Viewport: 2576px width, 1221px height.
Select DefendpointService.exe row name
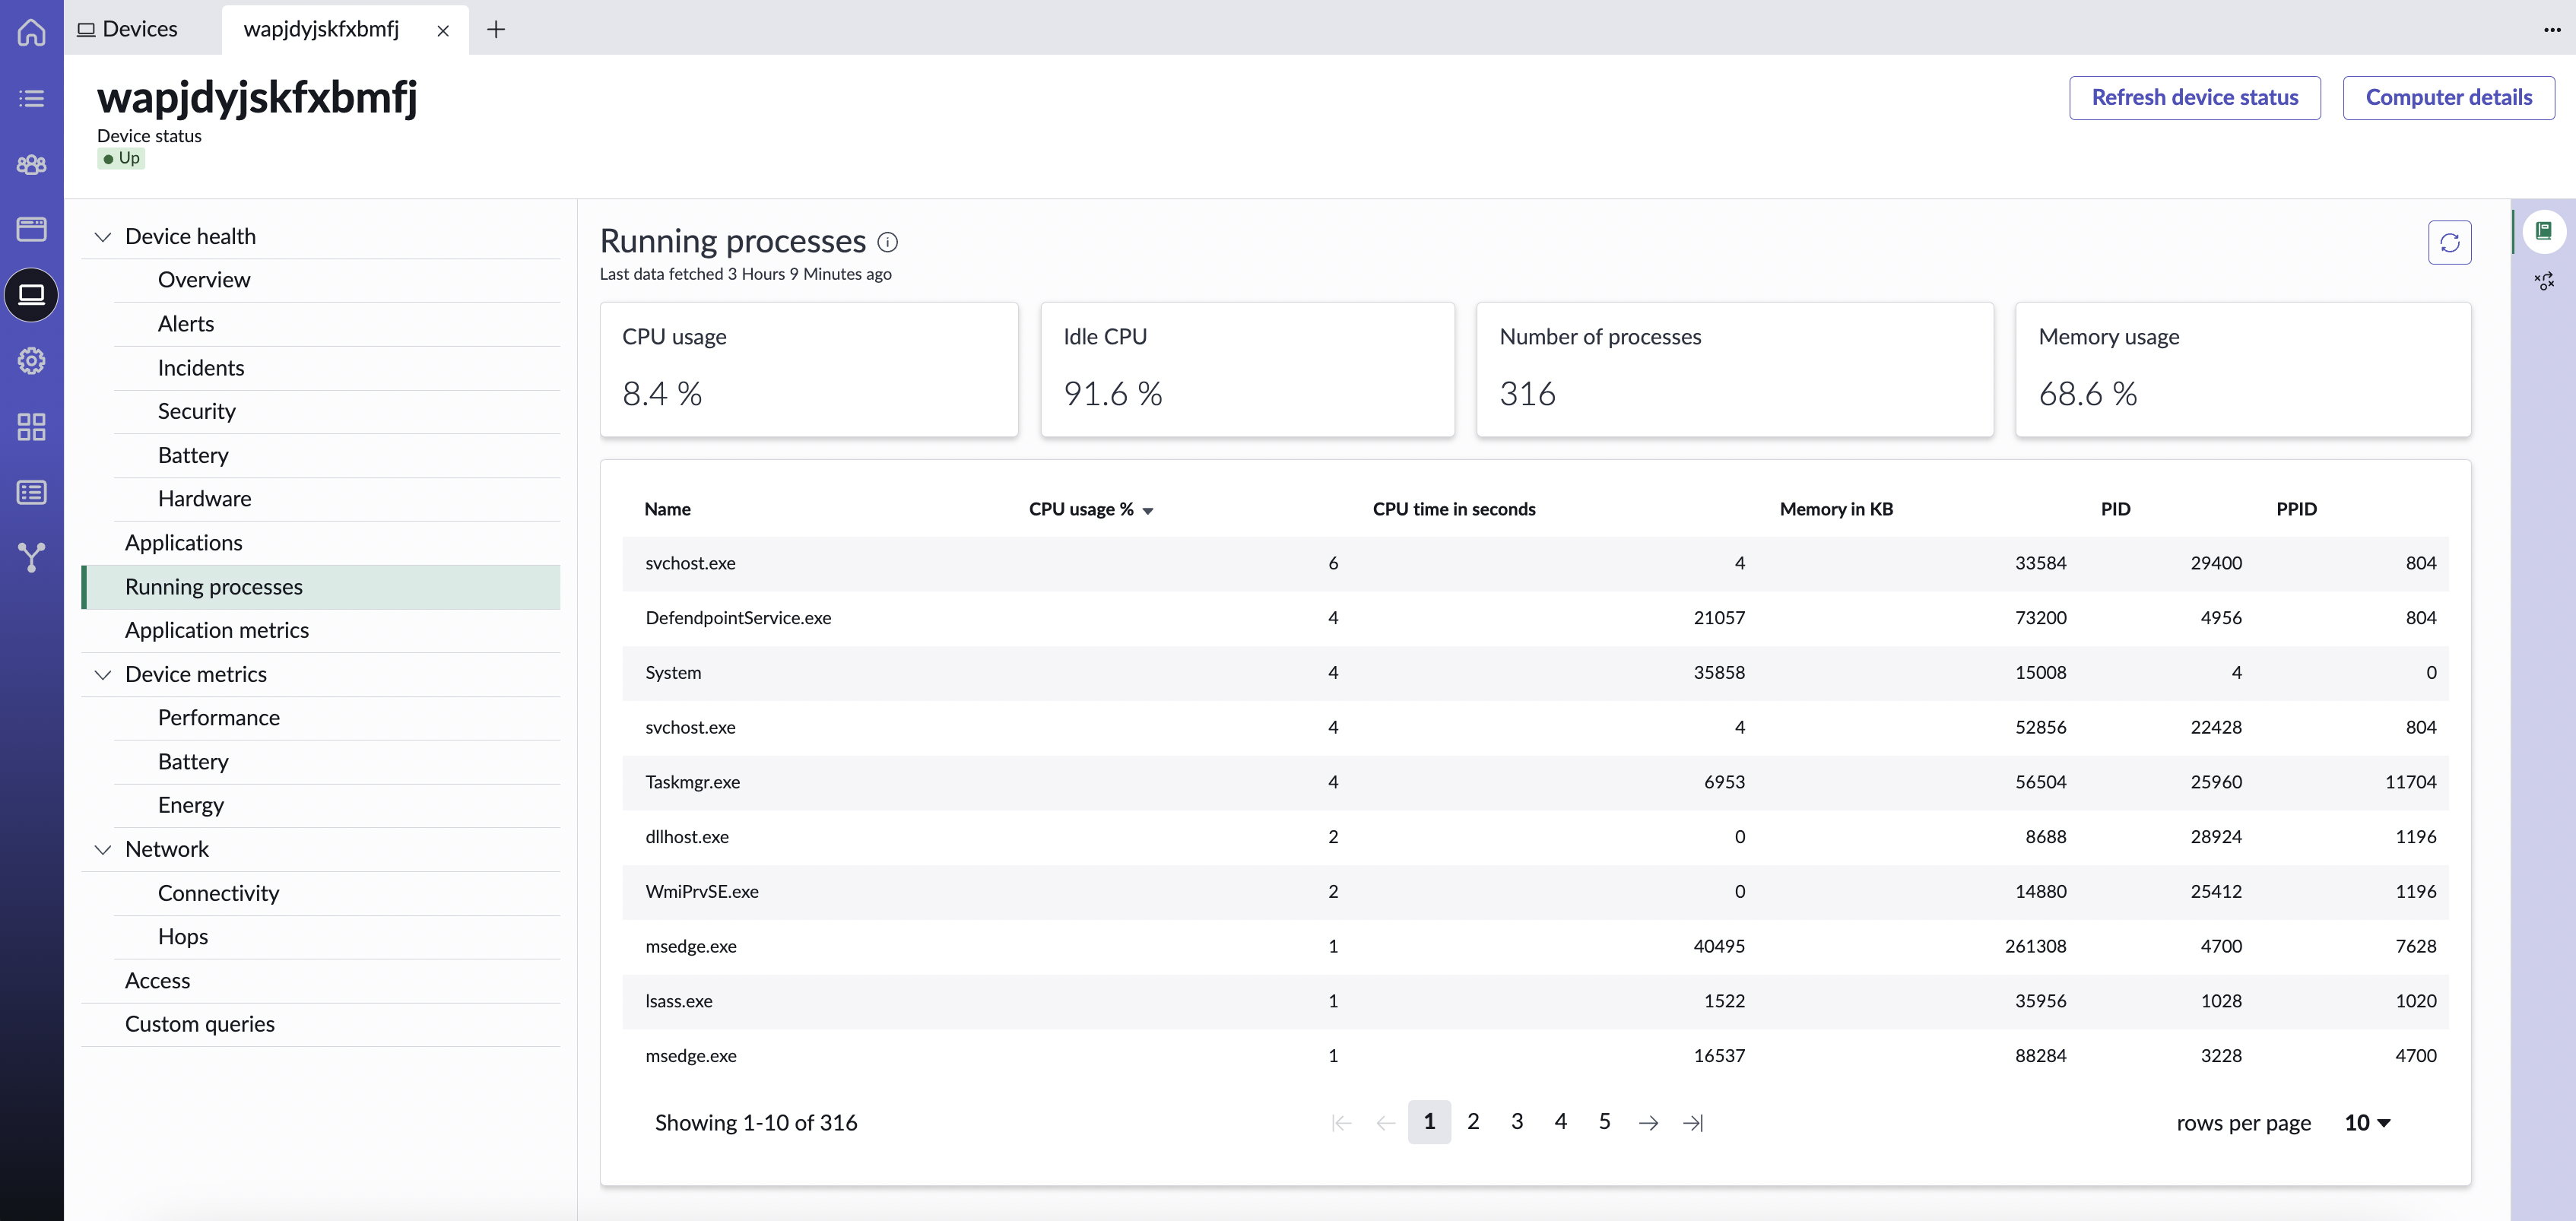click(738, 618)
